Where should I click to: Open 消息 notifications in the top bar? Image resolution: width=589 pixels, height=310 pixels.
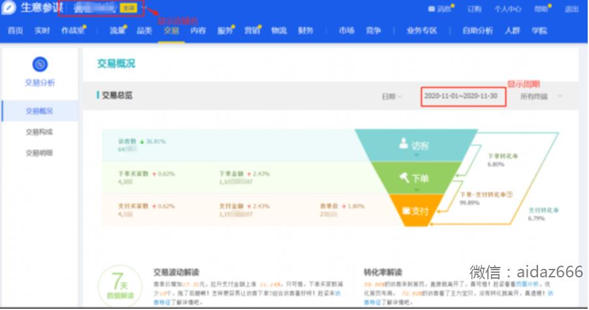[440, 8]
